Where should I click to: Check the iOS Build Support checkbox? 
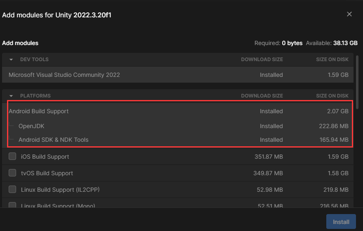coord(12,156)
